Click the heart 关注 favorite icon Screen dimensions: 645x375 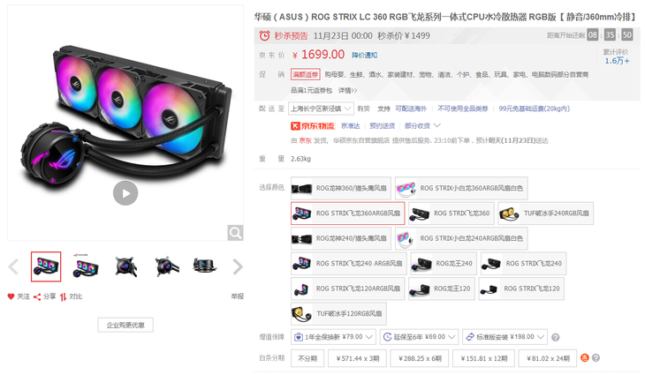tap(11, 296)
